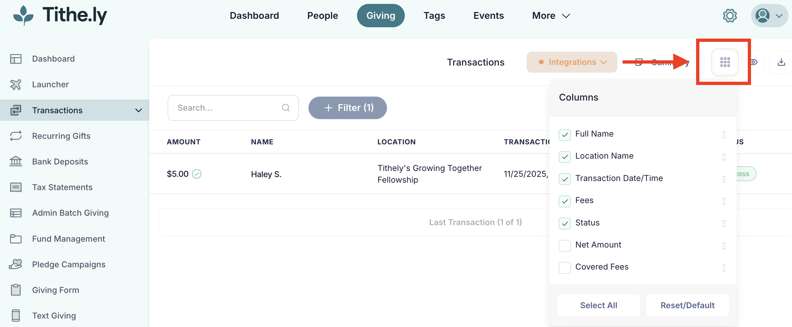This screenshot has height=327, width=792.
Task: Click the Select All button
Action: [599, 305]
